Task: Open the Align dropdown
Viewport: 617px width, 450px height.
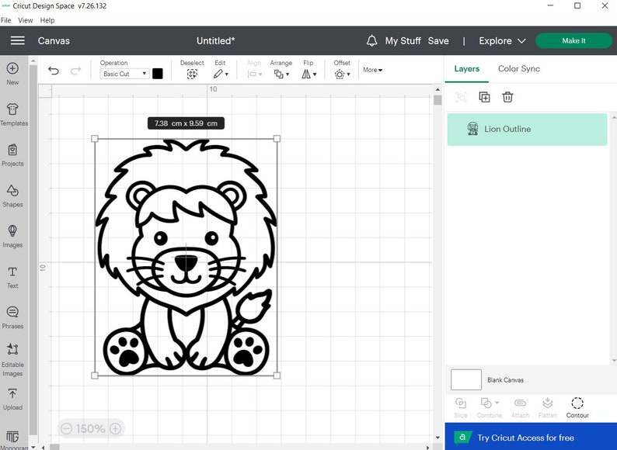Action: point(255,74)
